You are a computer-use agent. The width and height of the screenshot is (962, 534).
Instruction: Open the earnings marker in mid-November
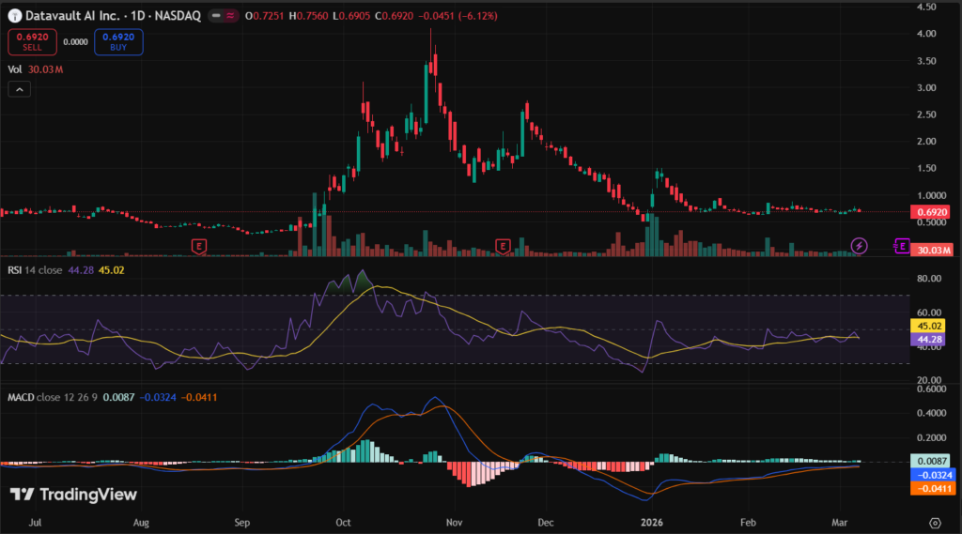tap(504, 246)
